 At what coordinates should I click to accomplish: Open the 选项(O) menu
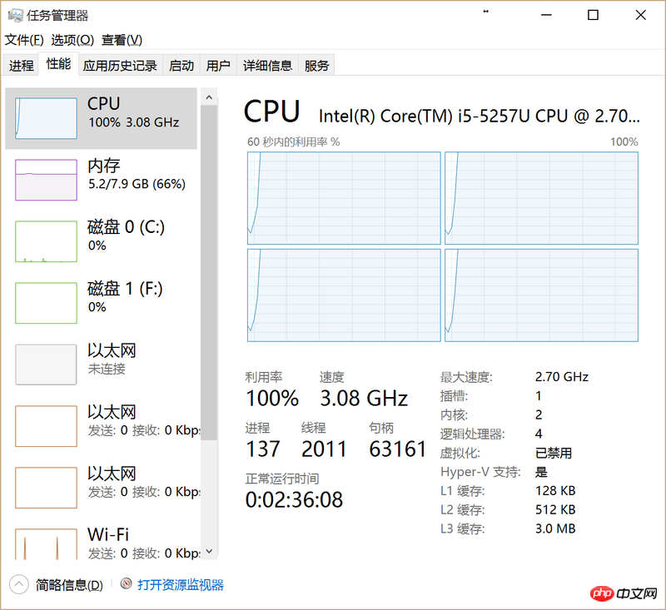(x=72, y=40)
